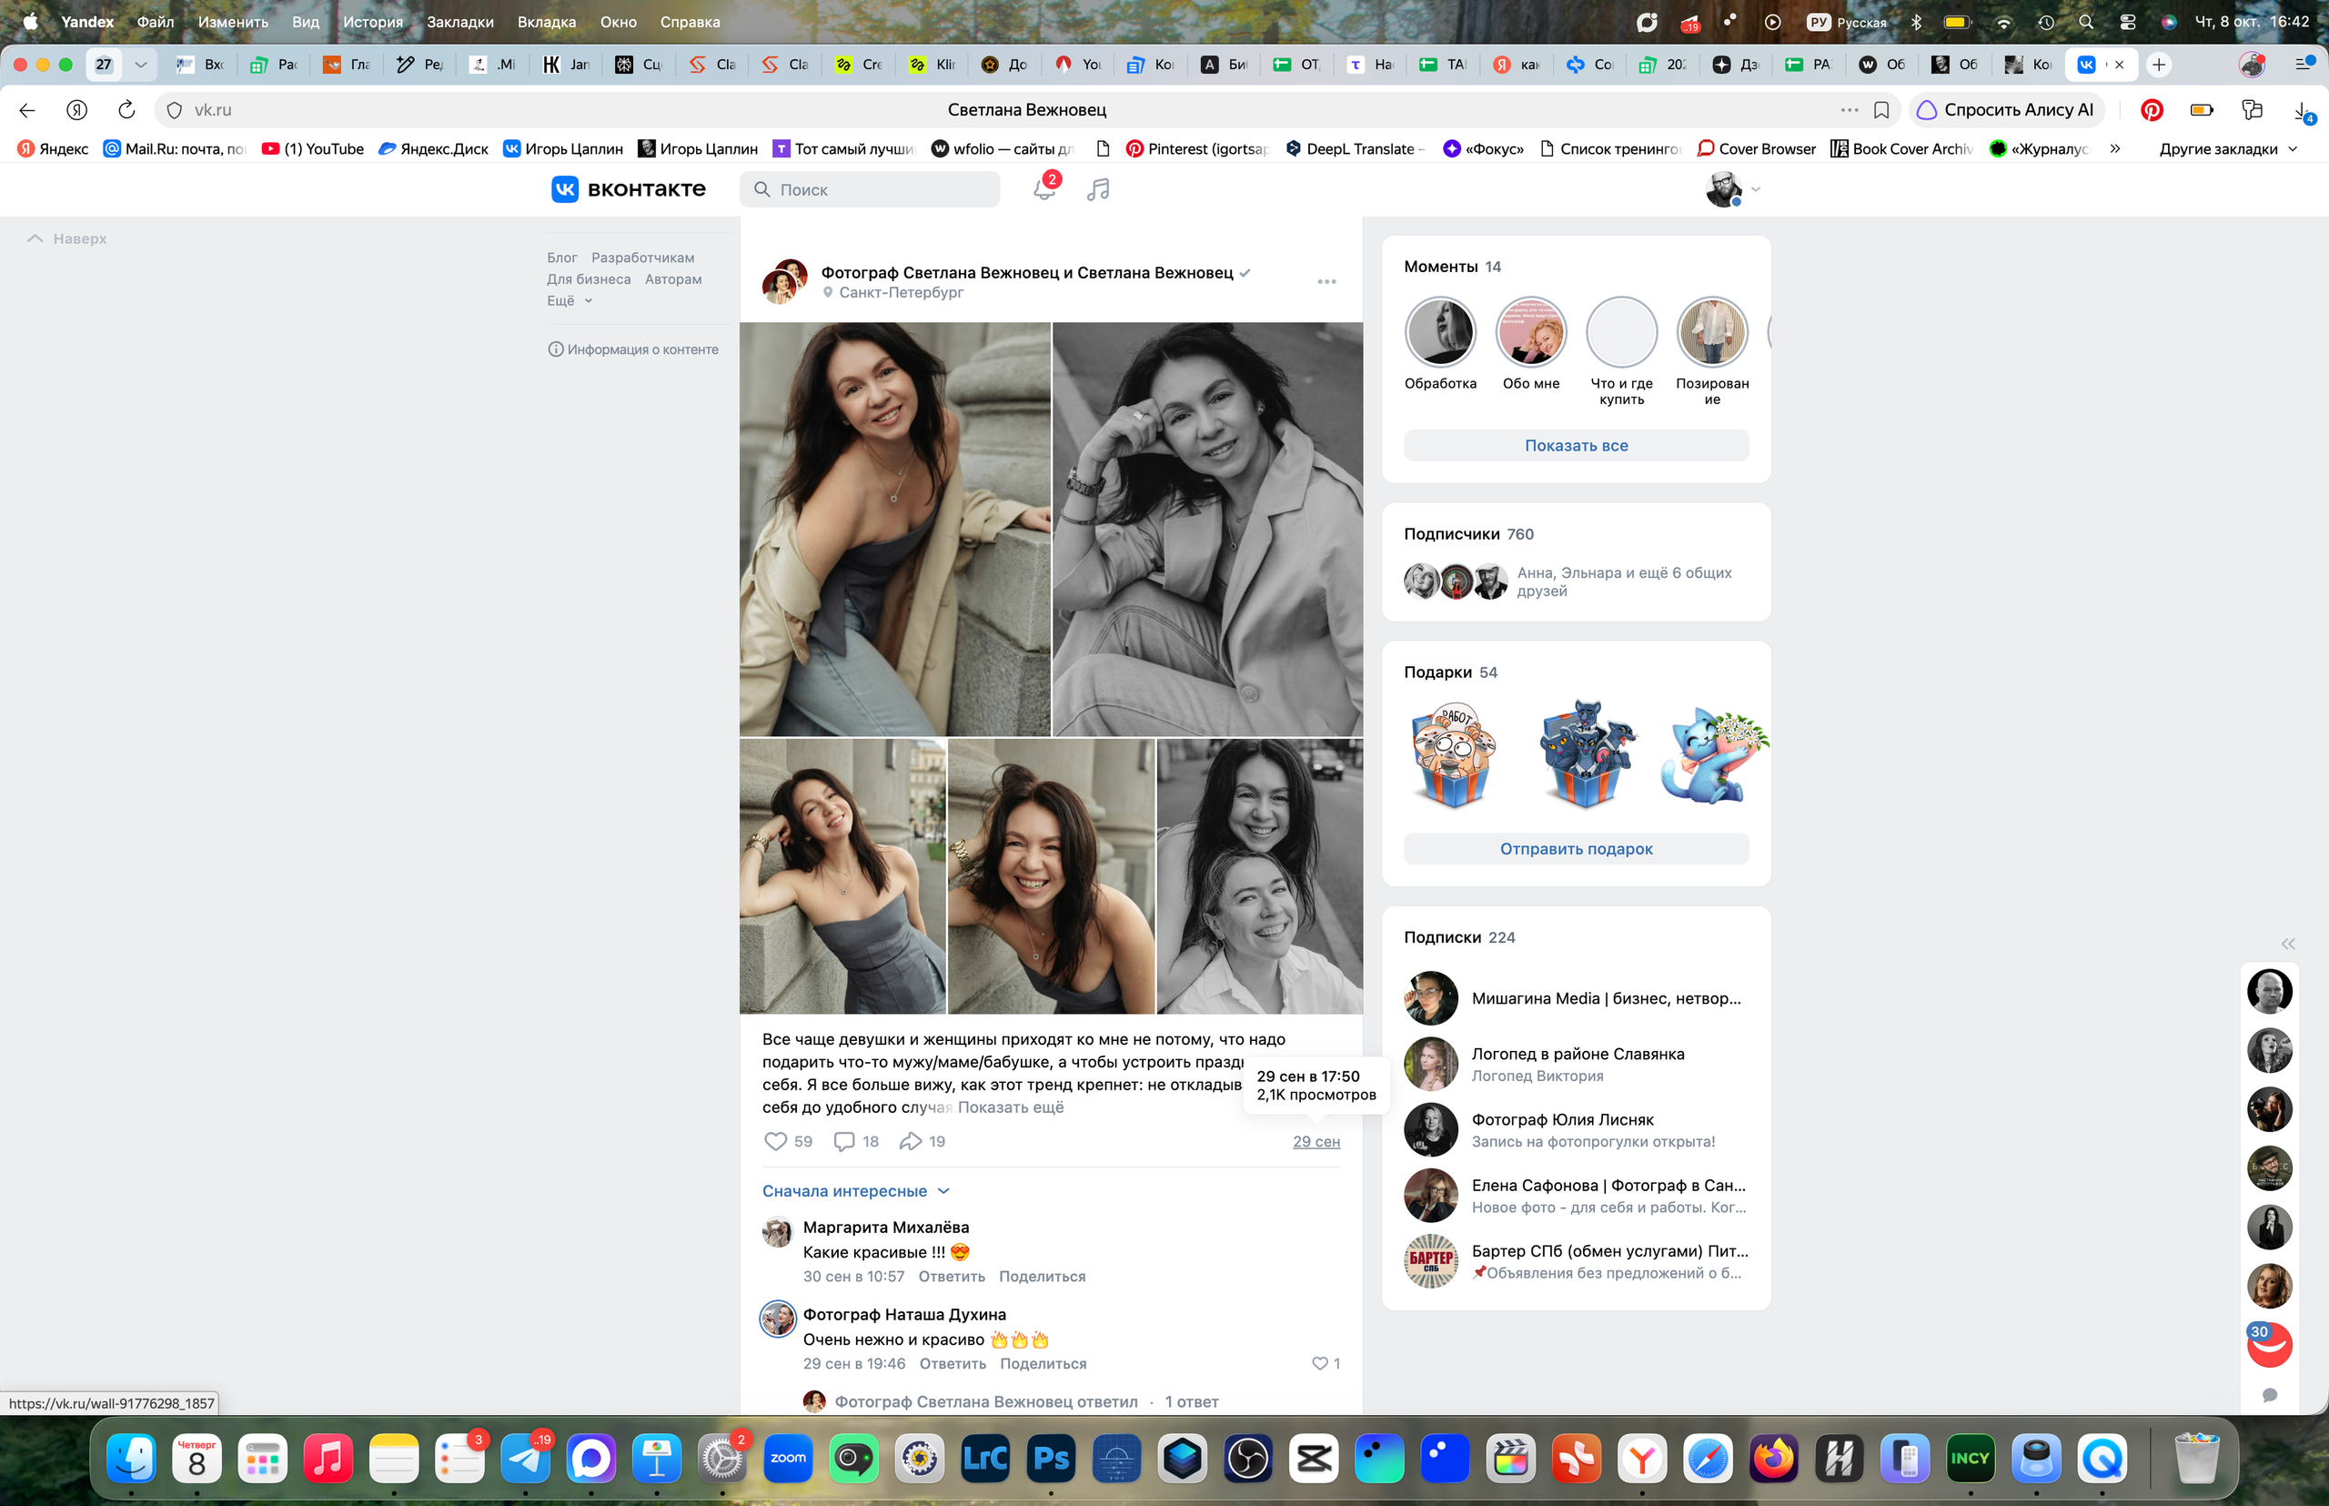Click the Показать все moments button
The height and width of the screenshot is (1506, 2329).
[1576, 445]
